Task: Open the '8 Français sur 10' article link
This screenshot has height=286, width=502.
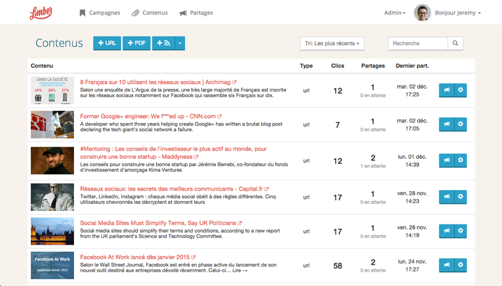Action: (x=155, y=82)
